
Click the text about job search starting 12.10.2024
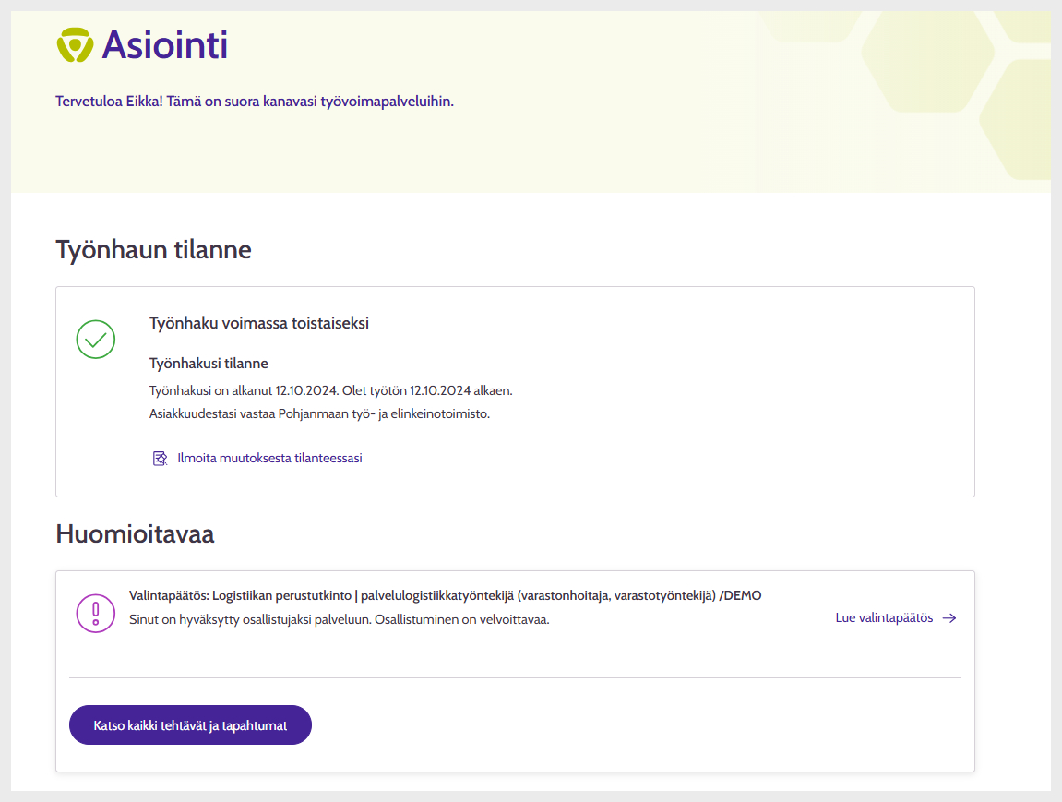coord(330,390)
